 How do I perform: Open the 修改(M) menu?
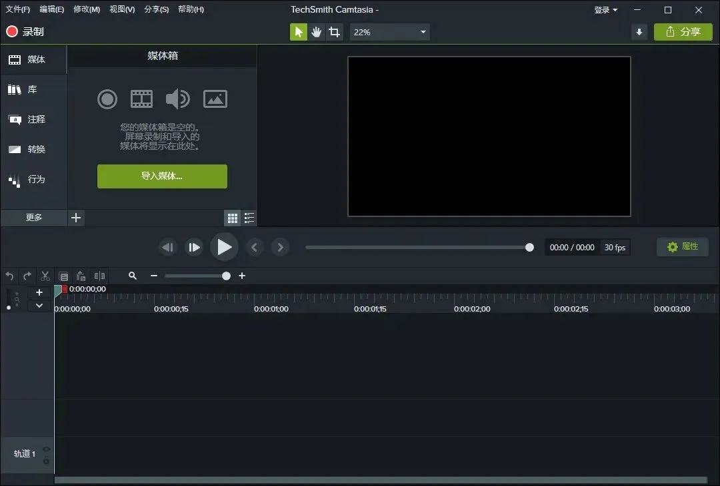87,9
